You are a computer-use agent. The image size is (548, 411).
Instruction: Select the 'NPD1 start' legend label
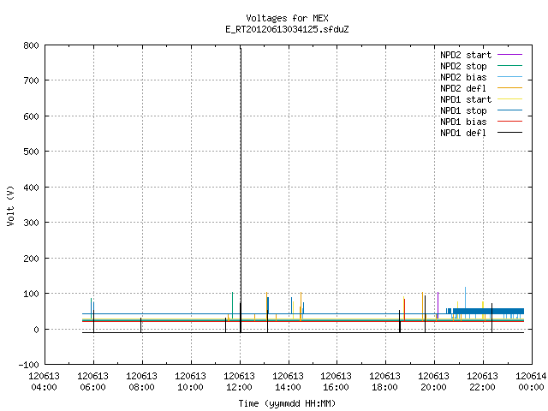(466, 99)
